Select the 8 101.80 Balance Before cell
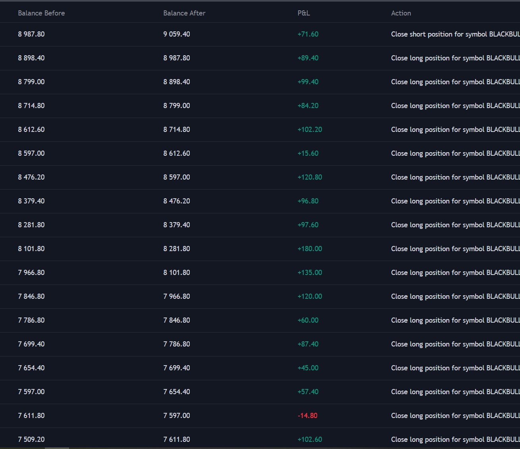 click(31, 249)
